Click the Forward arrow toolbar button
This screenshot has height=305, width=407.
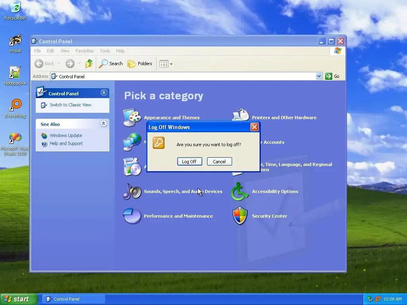[x=70, y=64]
